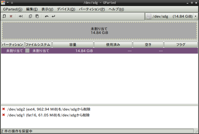
Task: Click the red Delete partition icon
Action: pos(11,16)
